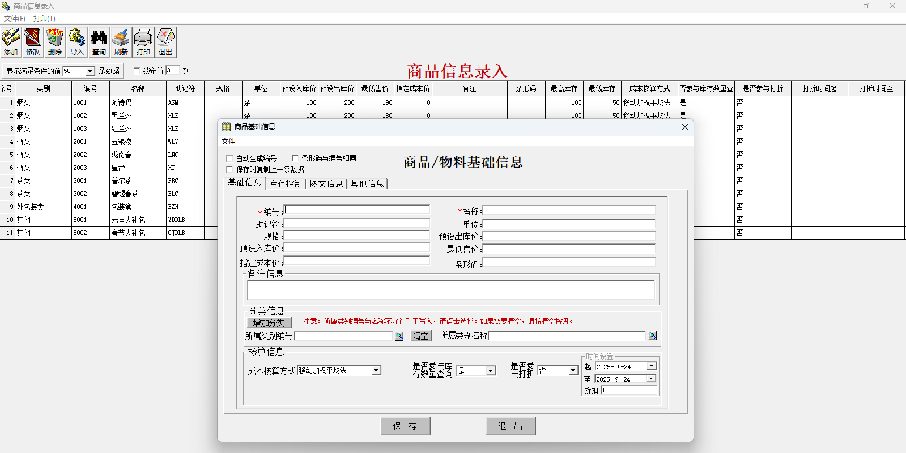Screen dimensions: 906x453
Task: Click the 添加 (Add) toolbar icon
Action: 11,42
